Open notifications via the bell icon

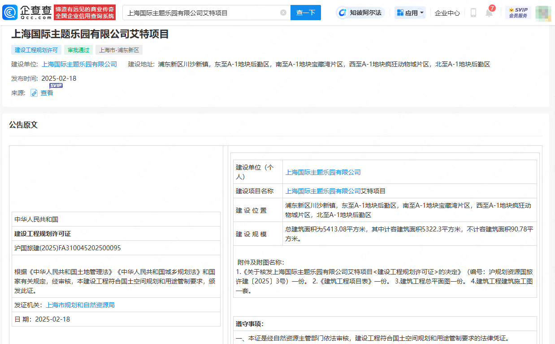click(x=489, y=13)
